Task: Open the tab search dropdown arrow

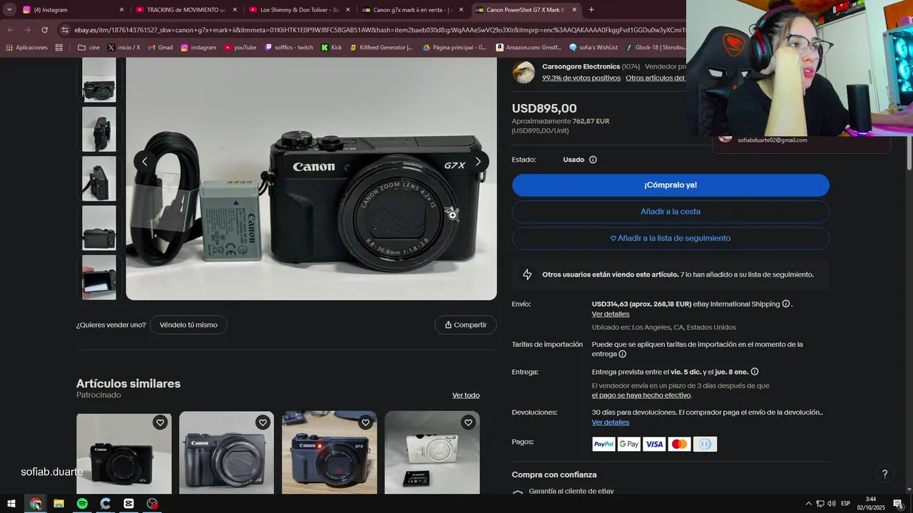Action: point(9,10)
